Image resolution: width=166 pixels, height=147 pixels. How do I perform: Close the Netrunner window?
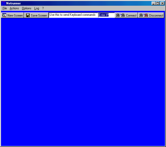coord(162,3)
